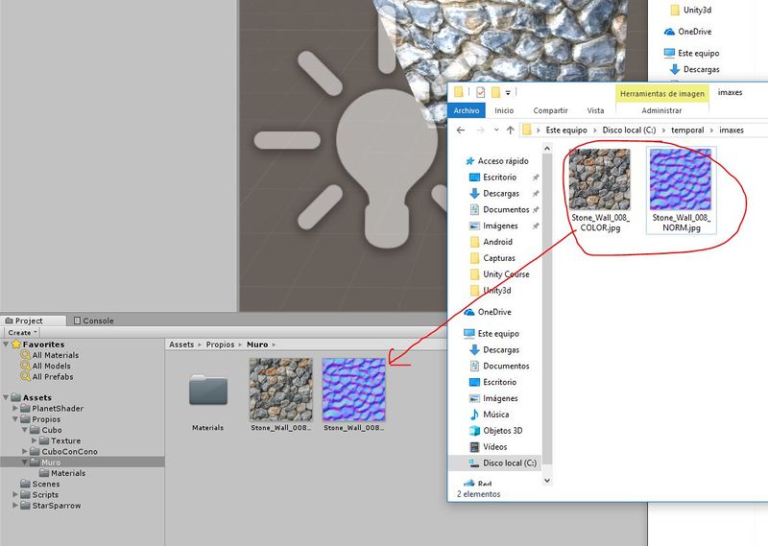Go back with Explorer back arrow
This screenshot has width=768, height=546.
click(x=461, y=131)
